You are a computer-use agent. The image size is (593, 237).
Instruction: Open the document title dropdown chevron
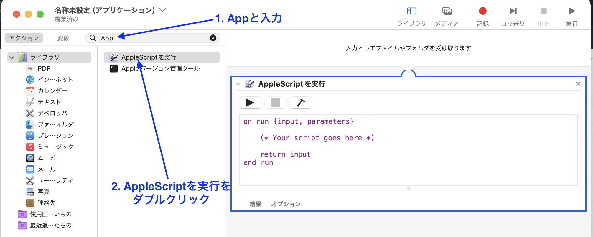coord(162,10)
